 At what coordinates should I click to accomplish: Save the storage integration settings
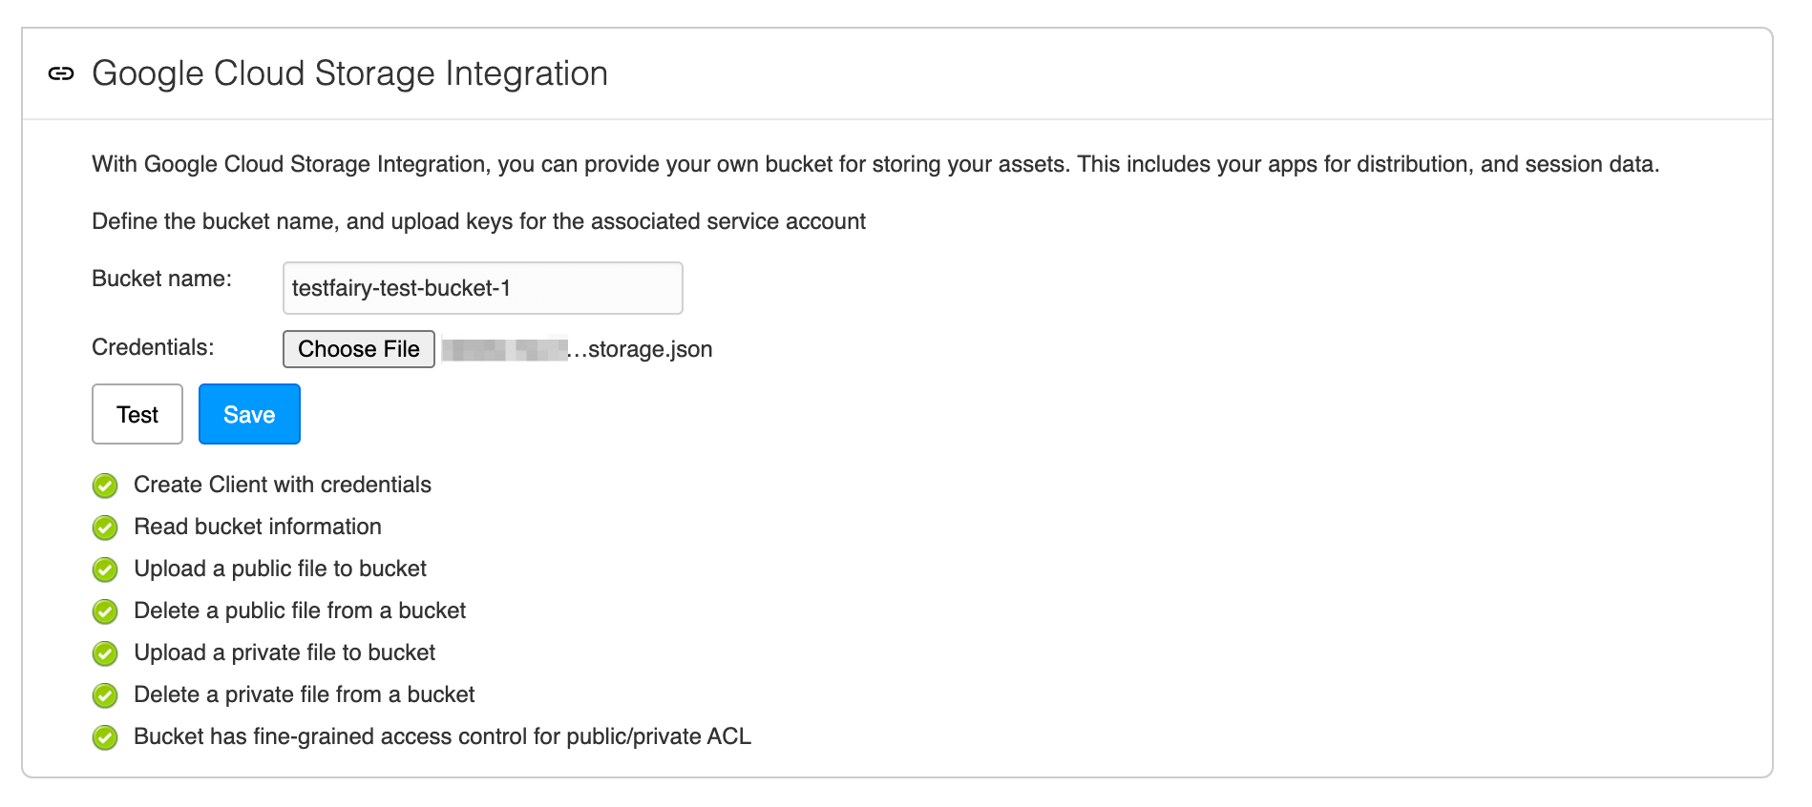pyautogui.click(x=249, y=414)
